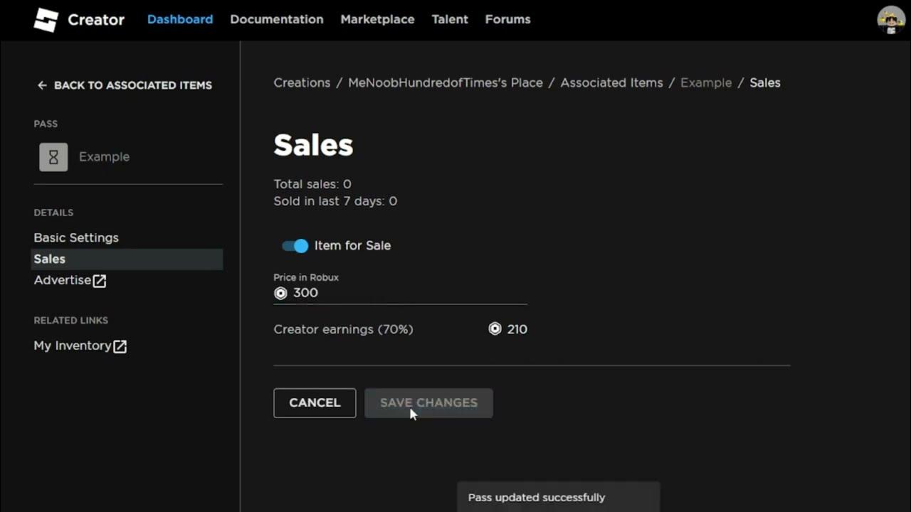Click the Robux icon beside 210 earnings
The width and height of the screenshot is (911, 512).
tap(495, 329)
